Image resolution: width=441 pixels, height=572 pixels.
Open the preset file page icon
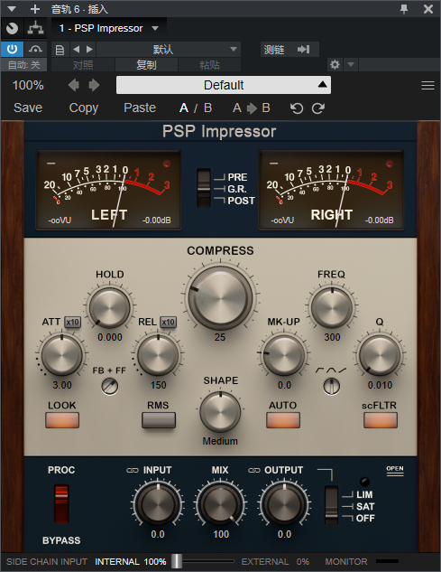(x=60, y=50)
